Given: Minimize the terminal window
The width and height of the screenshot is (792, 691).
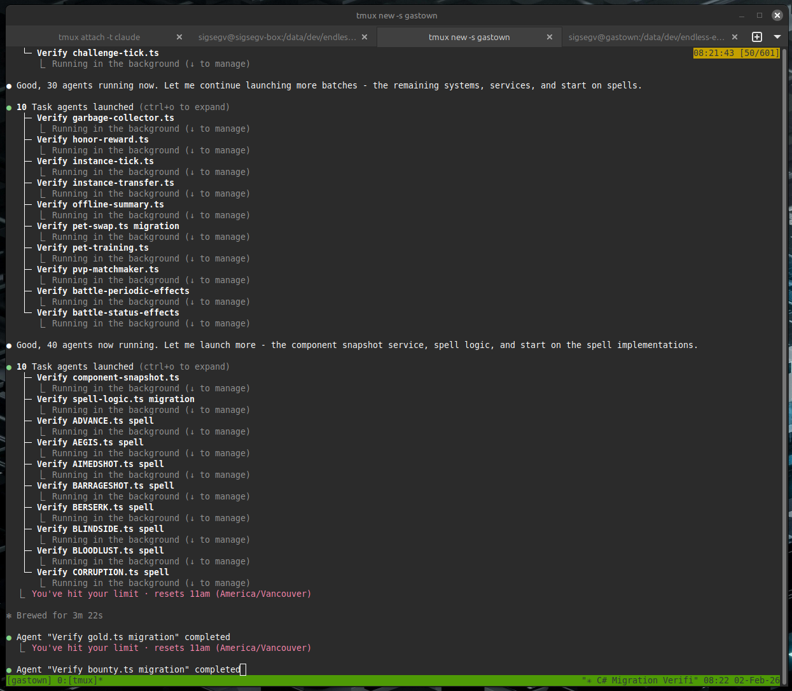Looking at the screenshot, I should [742, 15].
